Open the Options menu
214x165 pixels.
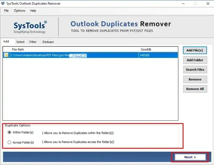click(x=20, y=11)
